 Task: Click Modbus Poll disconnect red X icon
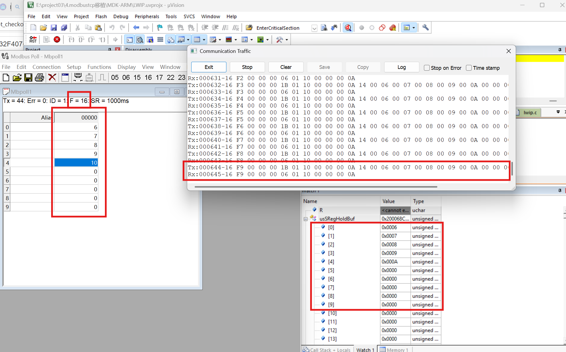coord(52,77)
